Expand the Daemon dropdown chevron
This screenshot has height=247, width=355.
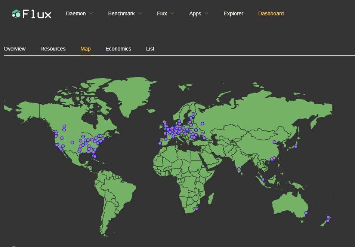click(x=91, y=13)
